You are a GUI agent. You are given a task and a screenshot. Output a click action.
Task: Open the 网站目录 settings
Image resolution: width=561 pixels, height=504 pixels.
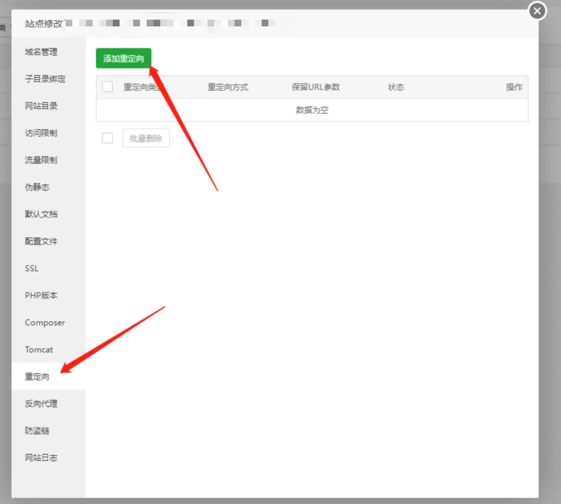coord(41,106)
